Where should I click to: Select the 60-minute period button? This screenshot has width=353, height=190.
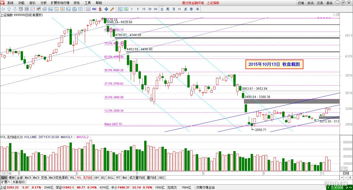pos(156,9)
